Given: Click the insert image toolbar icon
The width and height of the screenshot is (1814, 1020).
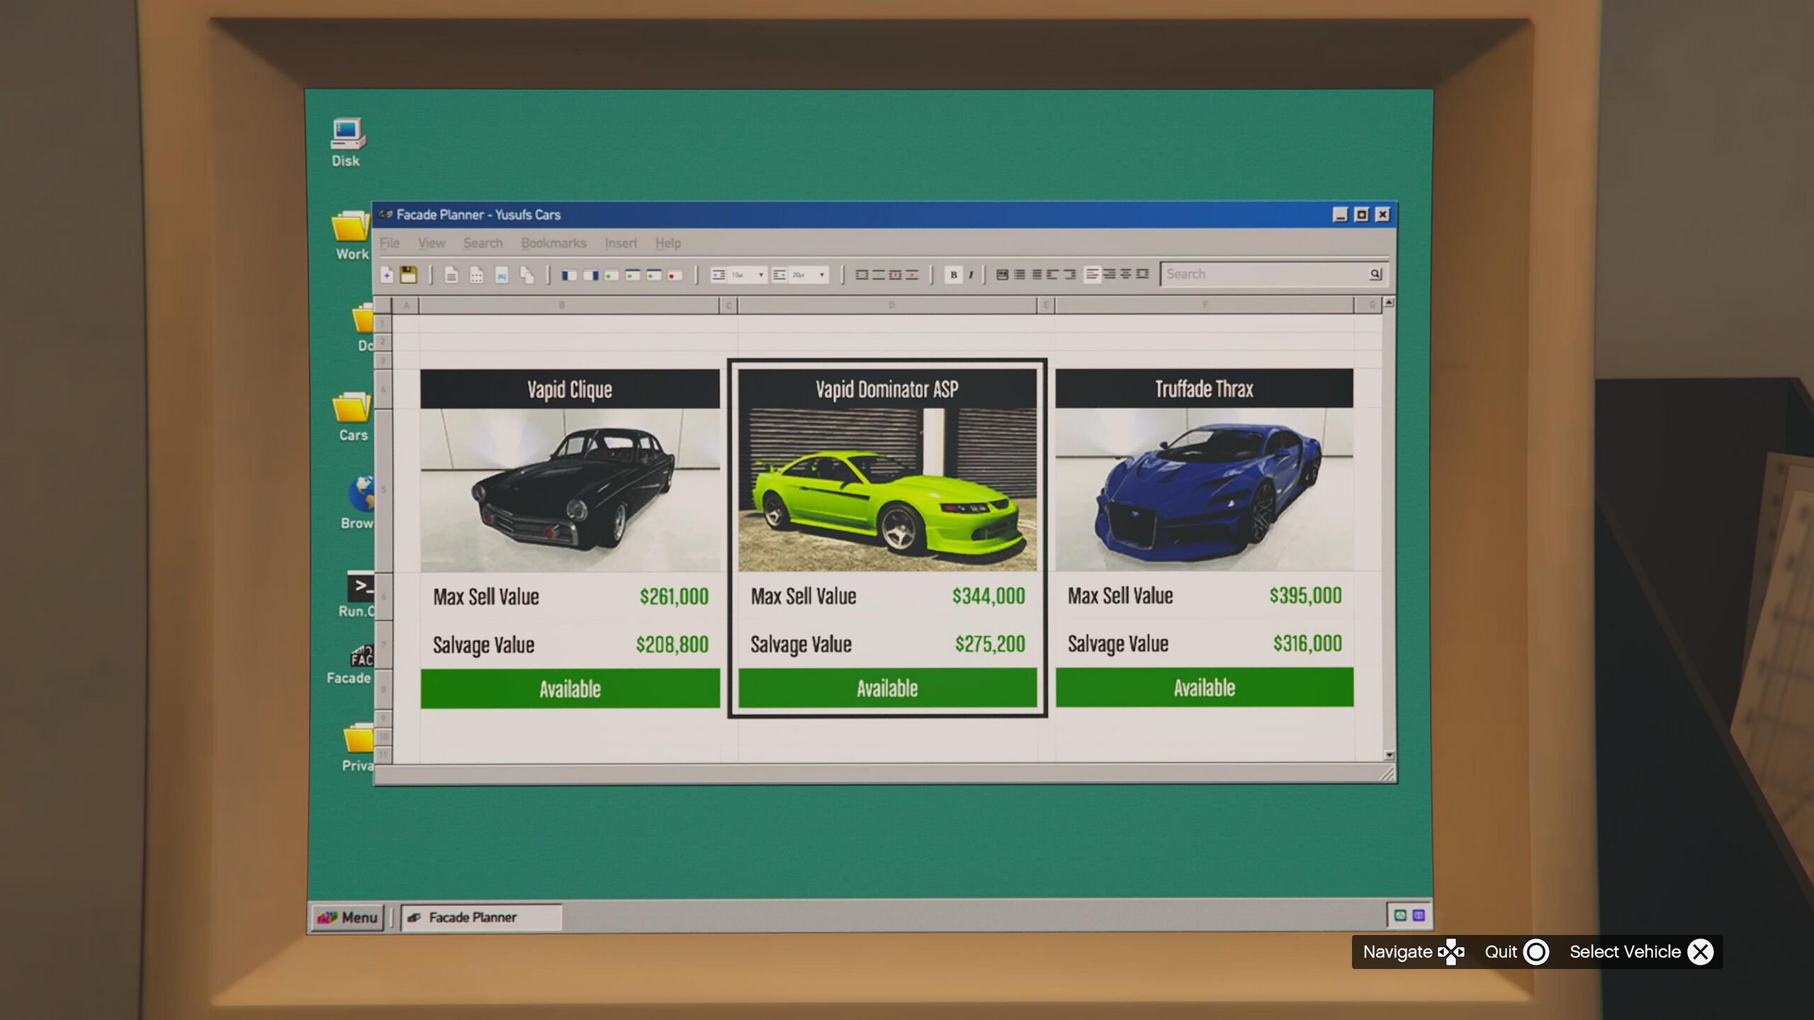Looking at the screenshot, I should click(502, 275).
